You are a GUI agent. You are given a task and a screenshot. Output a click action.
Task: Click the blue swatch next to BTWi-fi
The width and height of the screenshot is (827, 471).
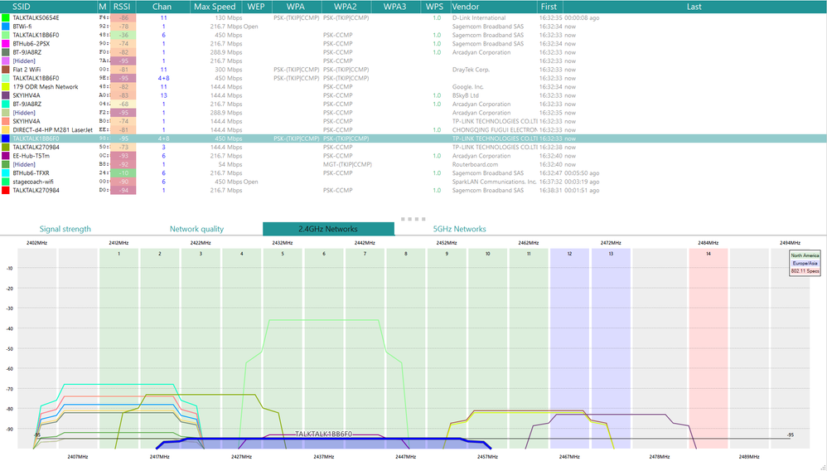[5, 27]
